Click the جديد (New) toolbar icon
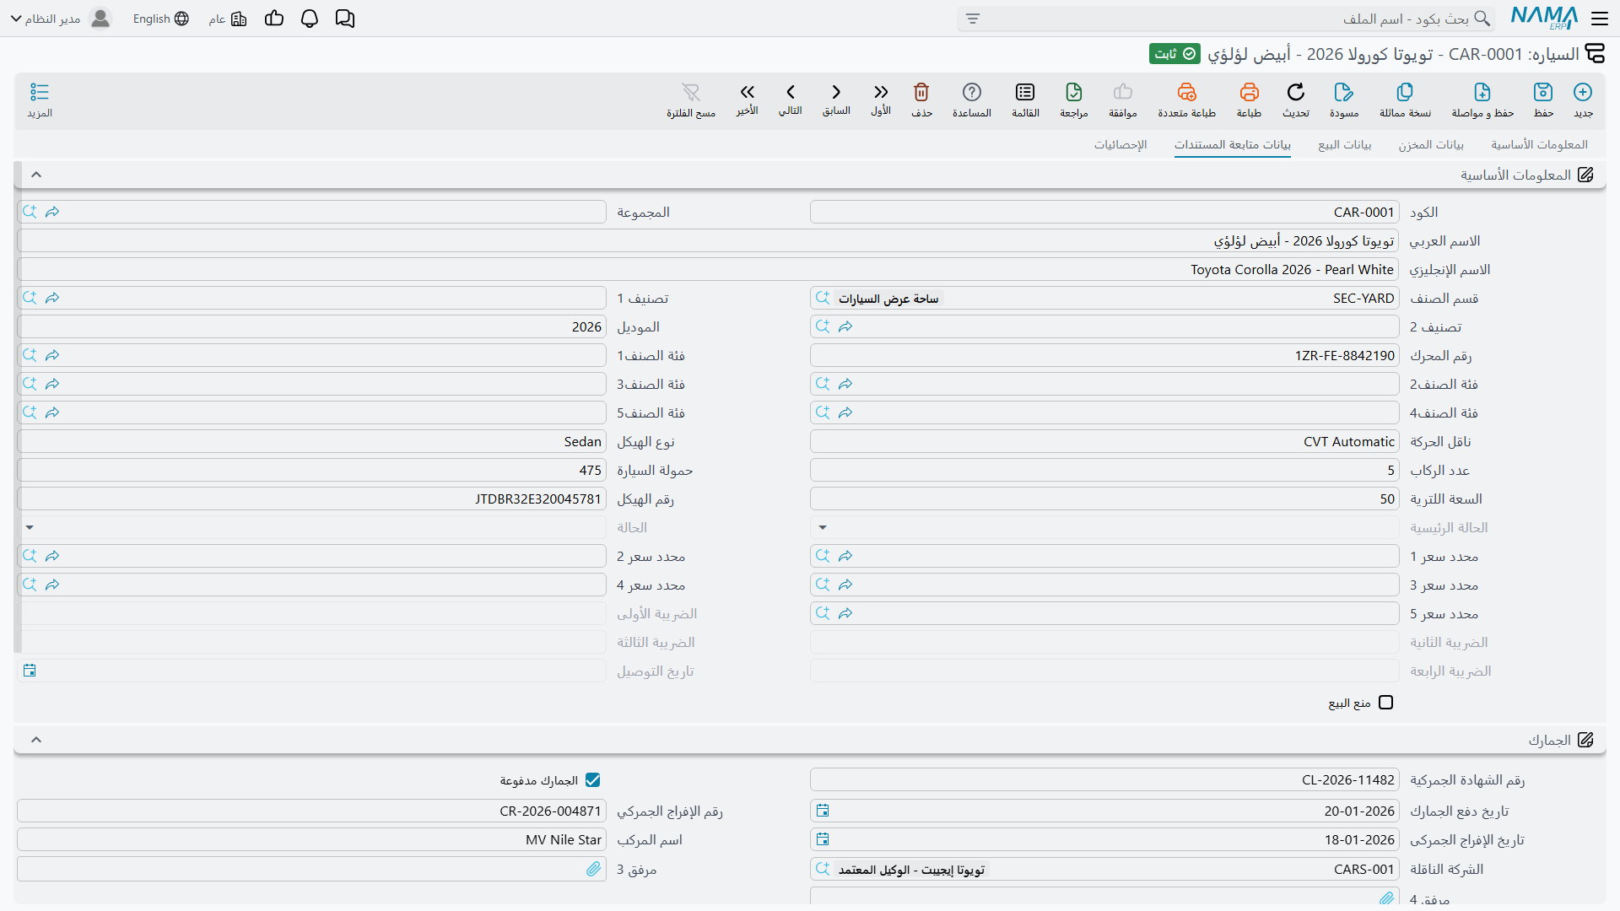This screenshot has width=1620, height=911. 1583,92
